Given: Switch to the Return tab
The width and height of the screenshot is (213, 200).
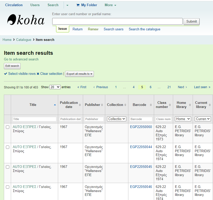Looking at the screenshot, I should click(77, 29).
